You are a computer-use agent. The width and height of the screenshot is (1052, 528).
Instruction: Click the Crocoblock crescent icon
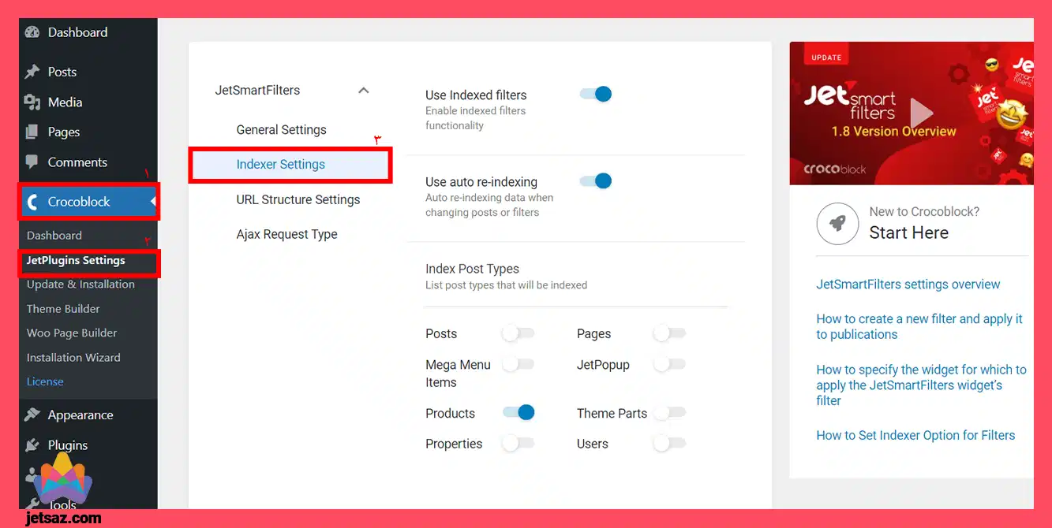(x=32, y=202)
